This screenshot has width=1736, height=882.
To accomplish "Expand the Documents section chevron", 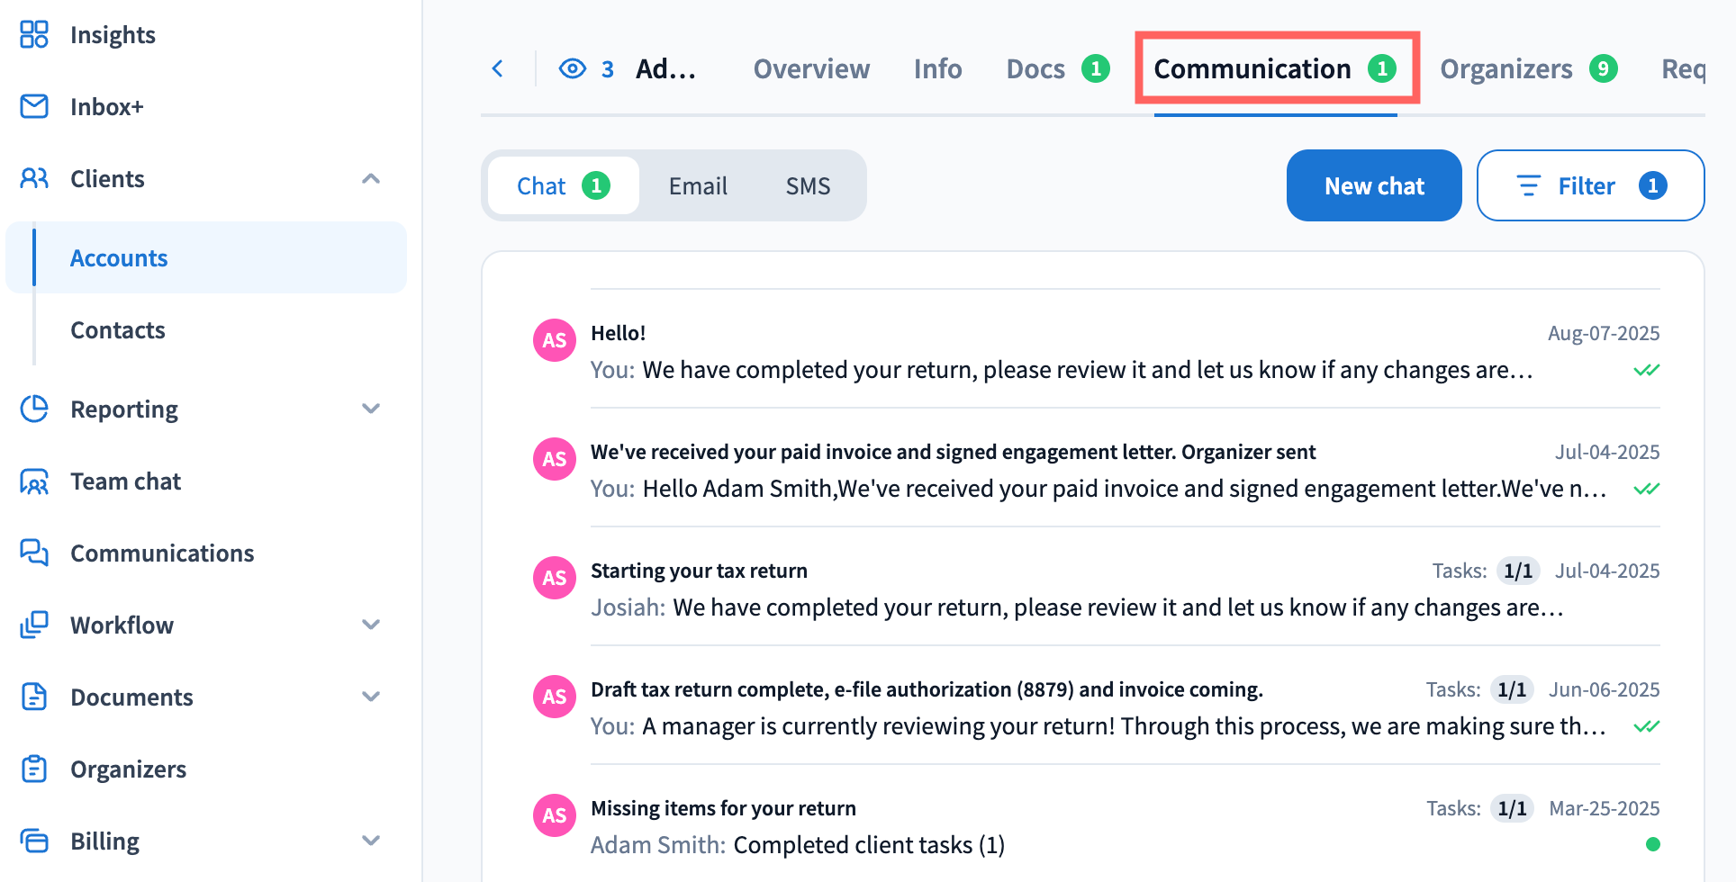I will click(x=371, y=697).
